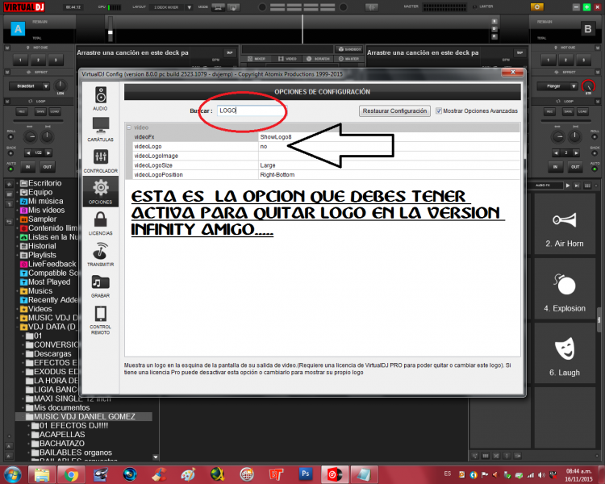Trigger the Air Horn sampler pad
The image size is (605, 484).
(x=565, y=224)
